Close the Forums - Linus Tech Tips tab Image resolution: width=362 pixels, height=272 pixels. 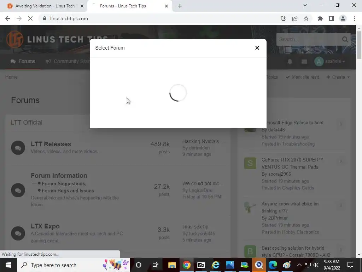(x=167, y=6)
